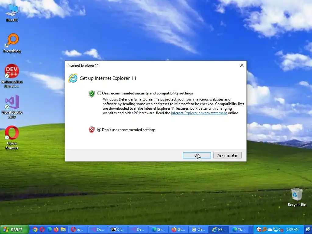Click the OneDrive cloud tray icon
The image size is (312, 234).
pos(270,229)
